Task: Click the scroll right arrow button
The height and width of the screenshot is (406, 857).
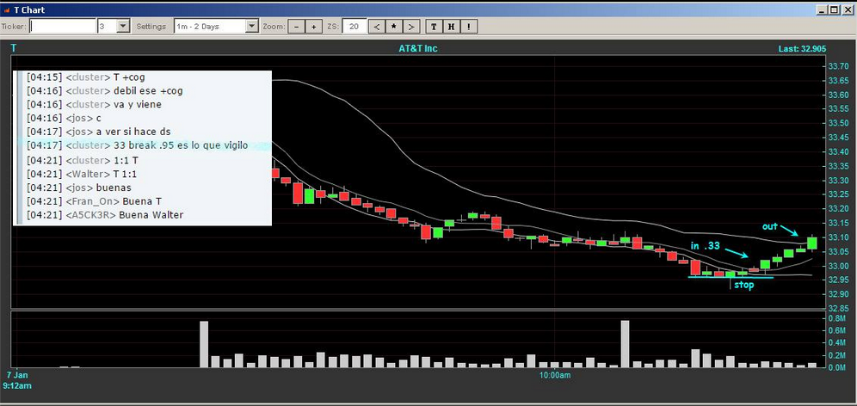Action: [x=411, y=26]
